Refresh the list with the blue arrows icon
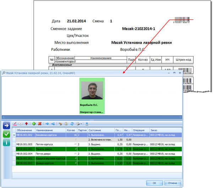 click(72, 124)
